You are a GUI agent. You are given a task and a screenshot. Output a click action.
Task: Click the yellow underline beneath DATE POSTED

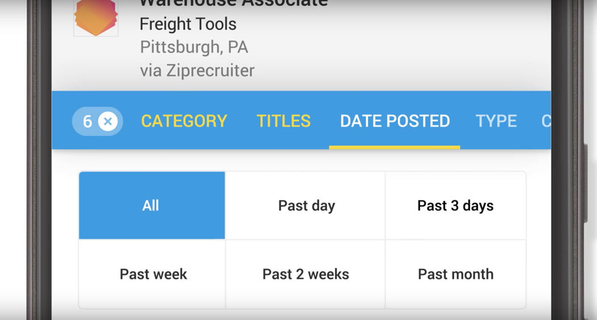pos(395,147)
